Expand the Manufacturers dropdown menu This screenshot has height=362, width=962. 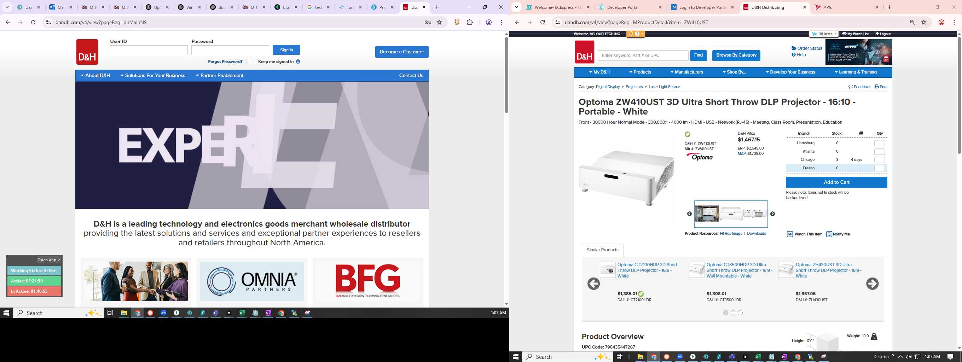[x=687, y=72]
